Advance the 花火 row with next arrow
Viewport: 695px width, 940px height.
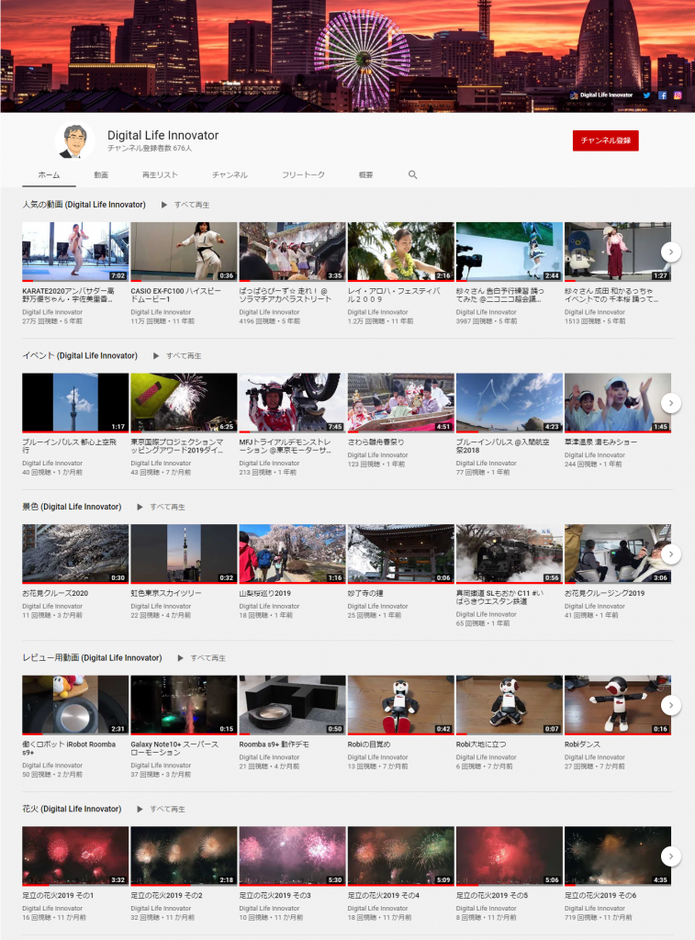671,856
